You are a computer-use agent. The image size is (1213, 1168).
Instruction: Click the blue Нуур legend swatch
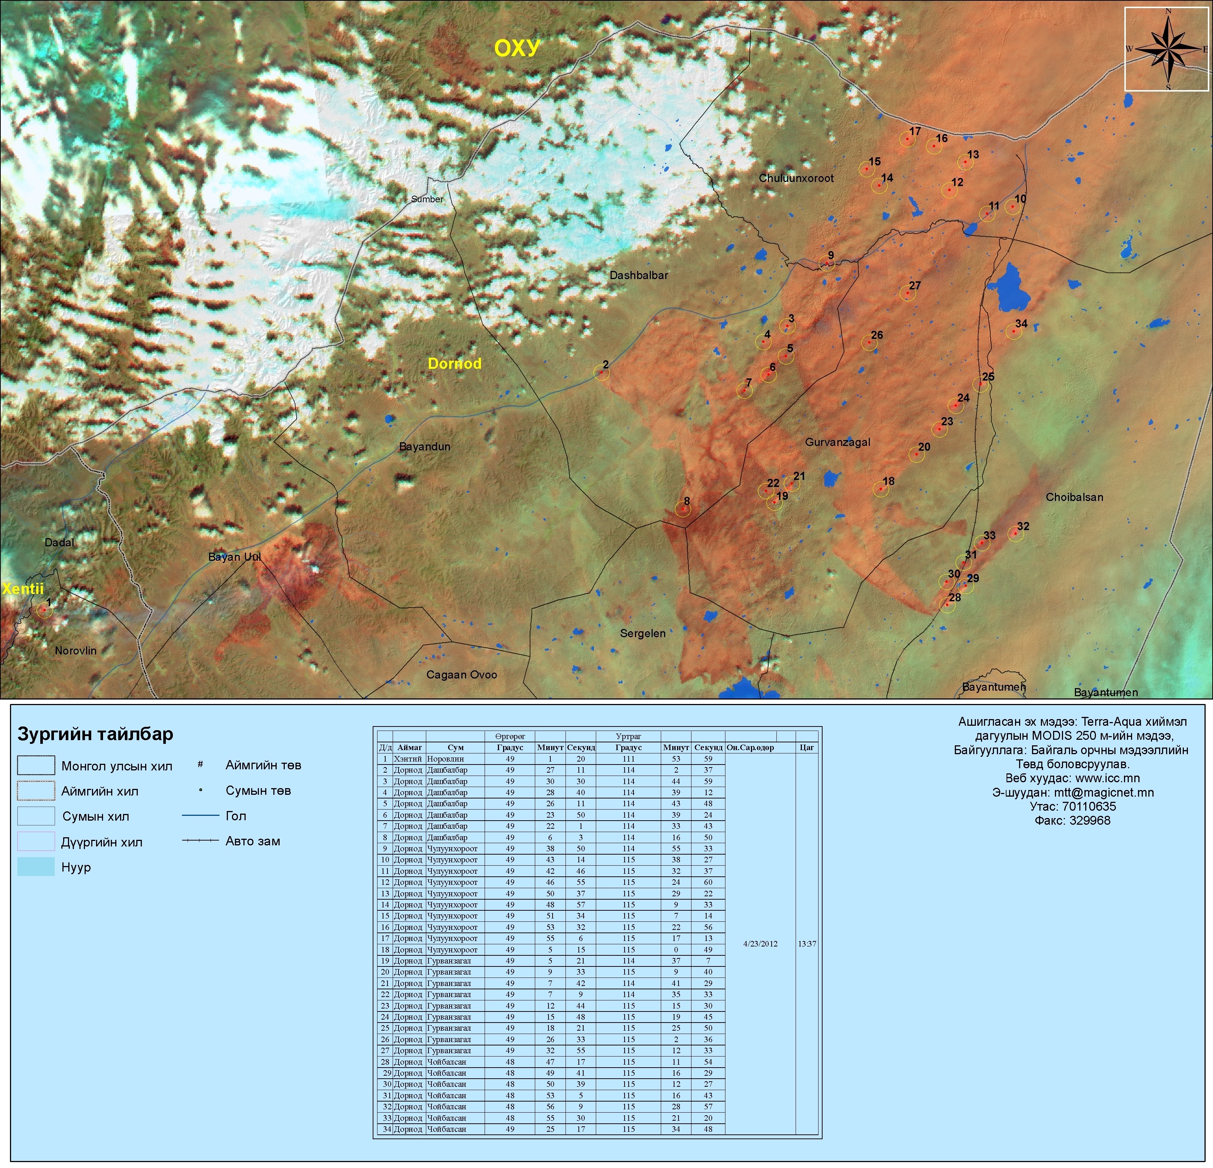tap(36, 867)
